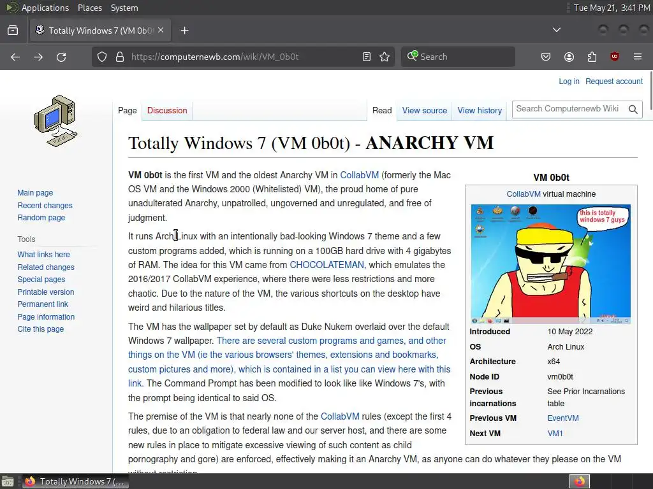Open the Applications menu
This screenshot has height=489, width=653.
(45, 8)
